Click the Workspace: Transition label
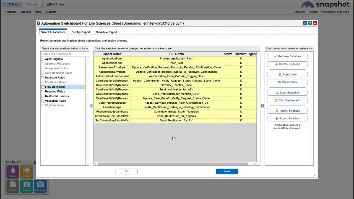 coord(335,12)
